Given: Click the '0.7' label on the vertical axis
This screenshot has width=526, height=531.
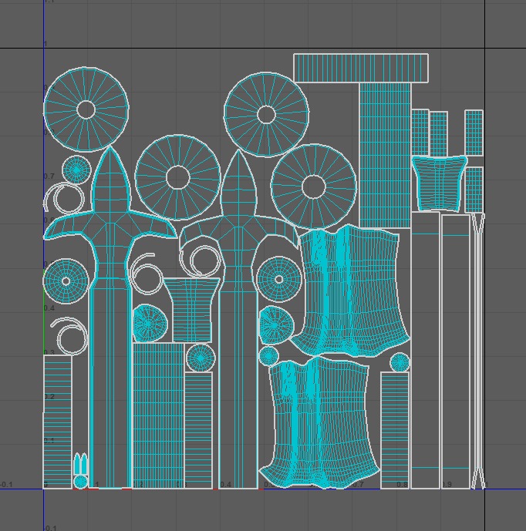Looking at the screenshot, I should click(x=49, y=176).
